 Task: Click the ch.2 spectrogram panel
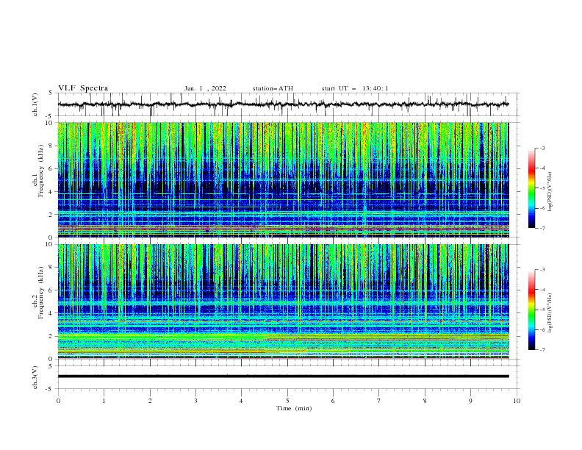(283, 301)
